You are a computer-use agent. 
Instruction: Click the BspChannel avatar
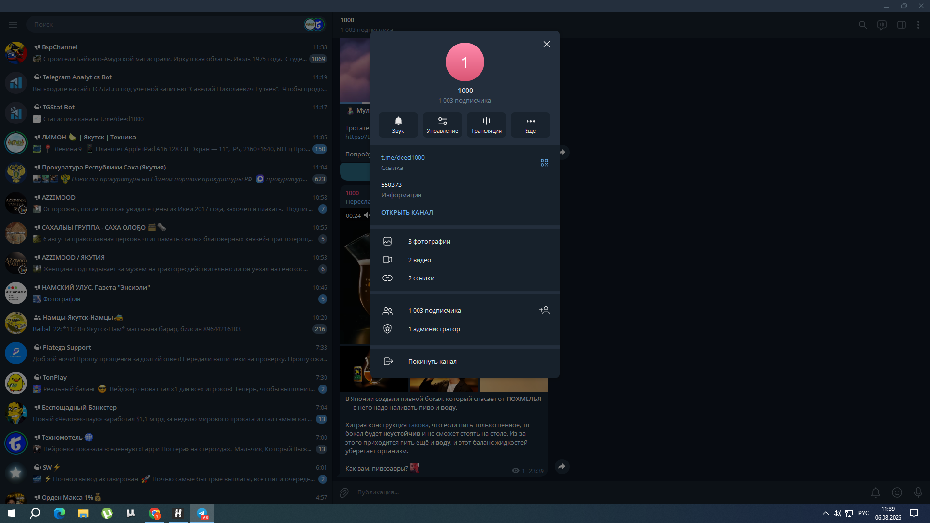tap(16, 53)
